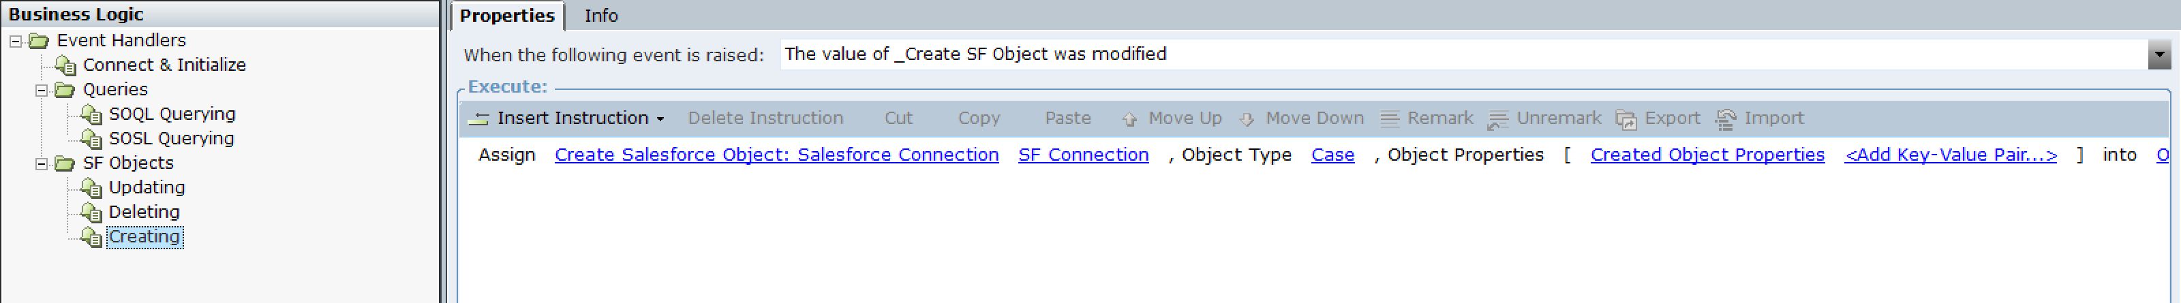Screen dimensions: 2181x303
Task: Click the Unremark instruction icon
Action: coord(1498,119)
